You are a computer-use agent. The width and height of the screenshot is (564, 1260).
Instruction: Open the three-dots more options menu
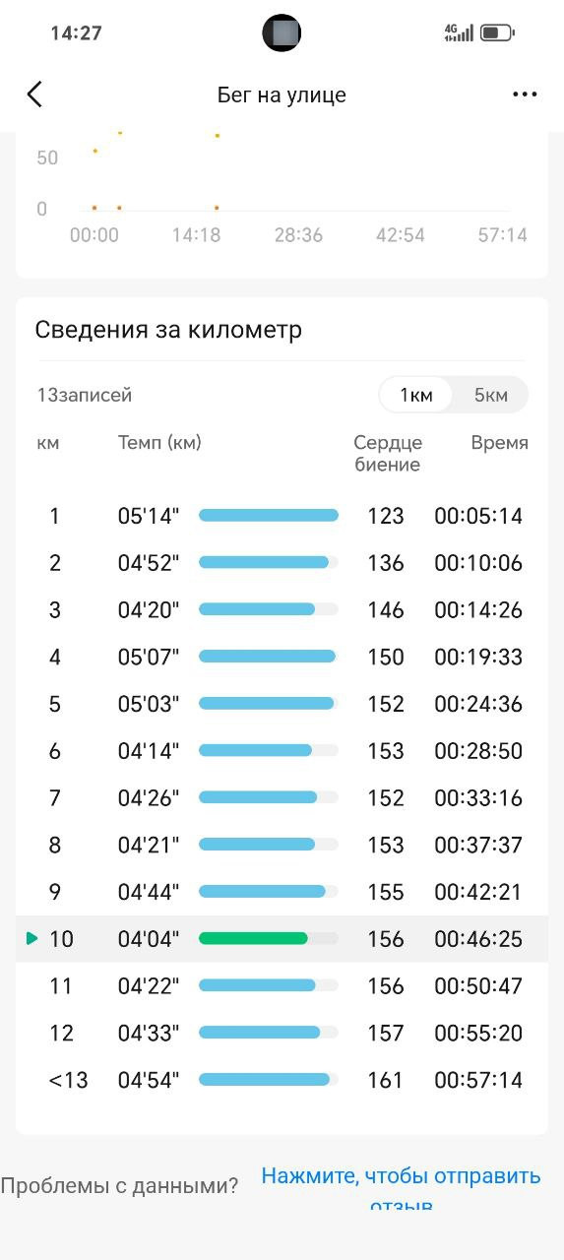pos(525,94)
